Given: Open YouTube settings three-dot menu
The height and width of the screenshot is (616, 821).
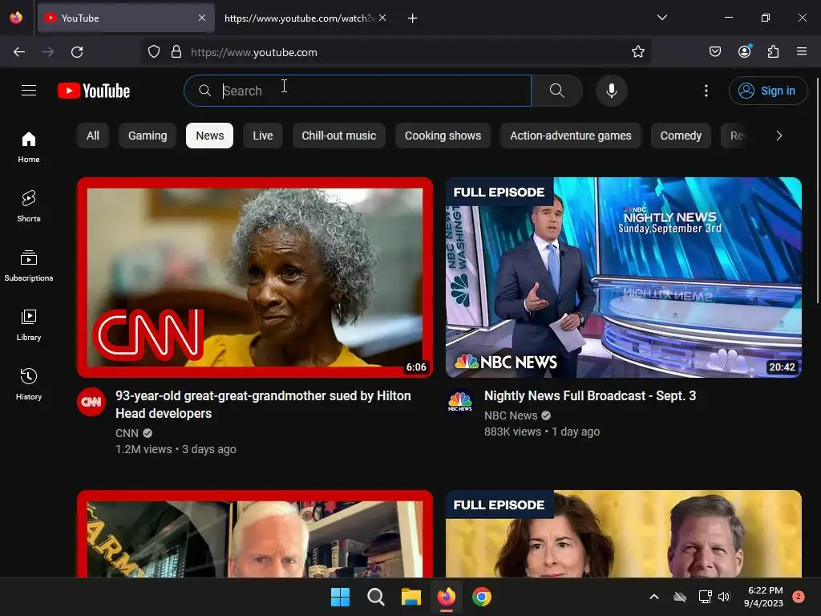Looking at the screenshot, I should (706, 91).
